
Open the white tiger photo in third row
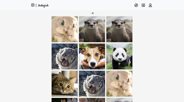click(x=92, y=83)
